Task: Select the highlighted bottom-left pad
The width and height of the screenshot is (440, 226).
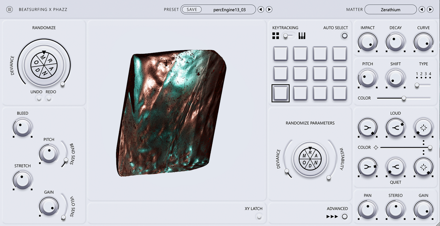Action: 280,93
